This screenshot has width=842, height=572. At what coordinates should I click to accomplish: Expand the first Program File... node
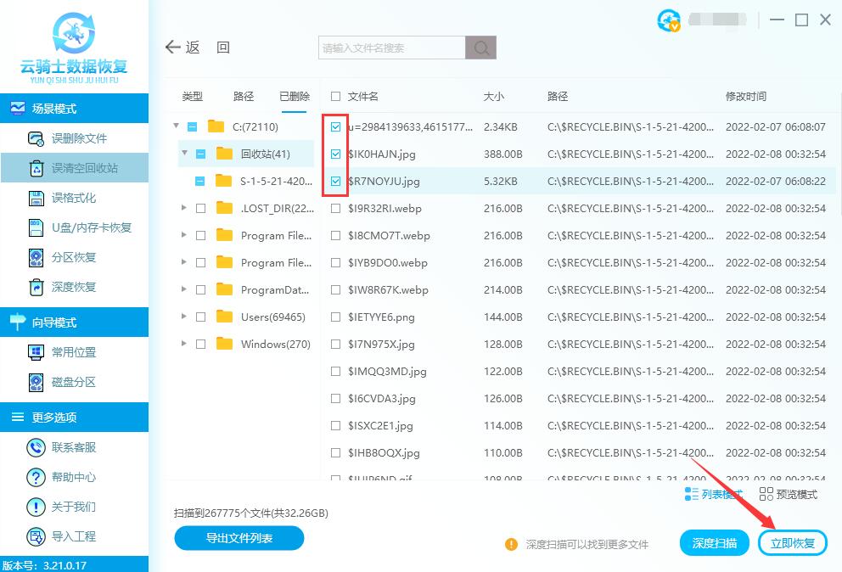183,235
